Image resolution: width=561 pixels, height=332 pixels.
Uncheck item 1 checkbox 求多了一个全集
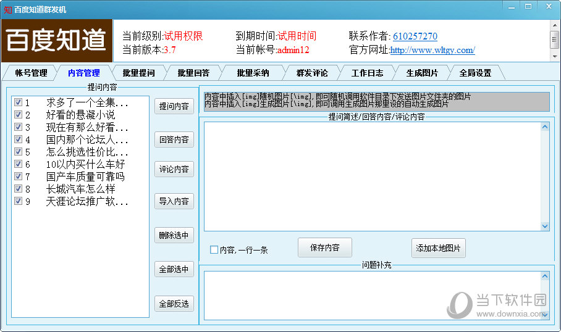[x=18, y=102]
